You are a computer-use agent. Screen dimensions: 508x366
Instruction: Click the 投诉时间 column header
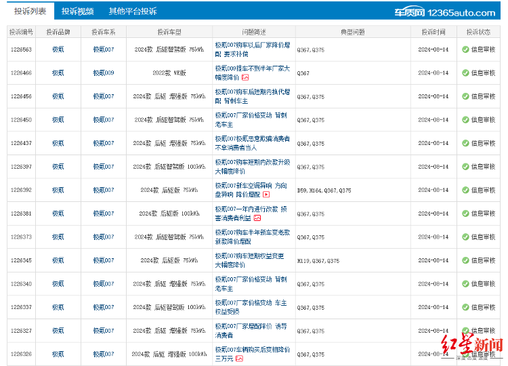pyautogui.click(x=433, y=32)
